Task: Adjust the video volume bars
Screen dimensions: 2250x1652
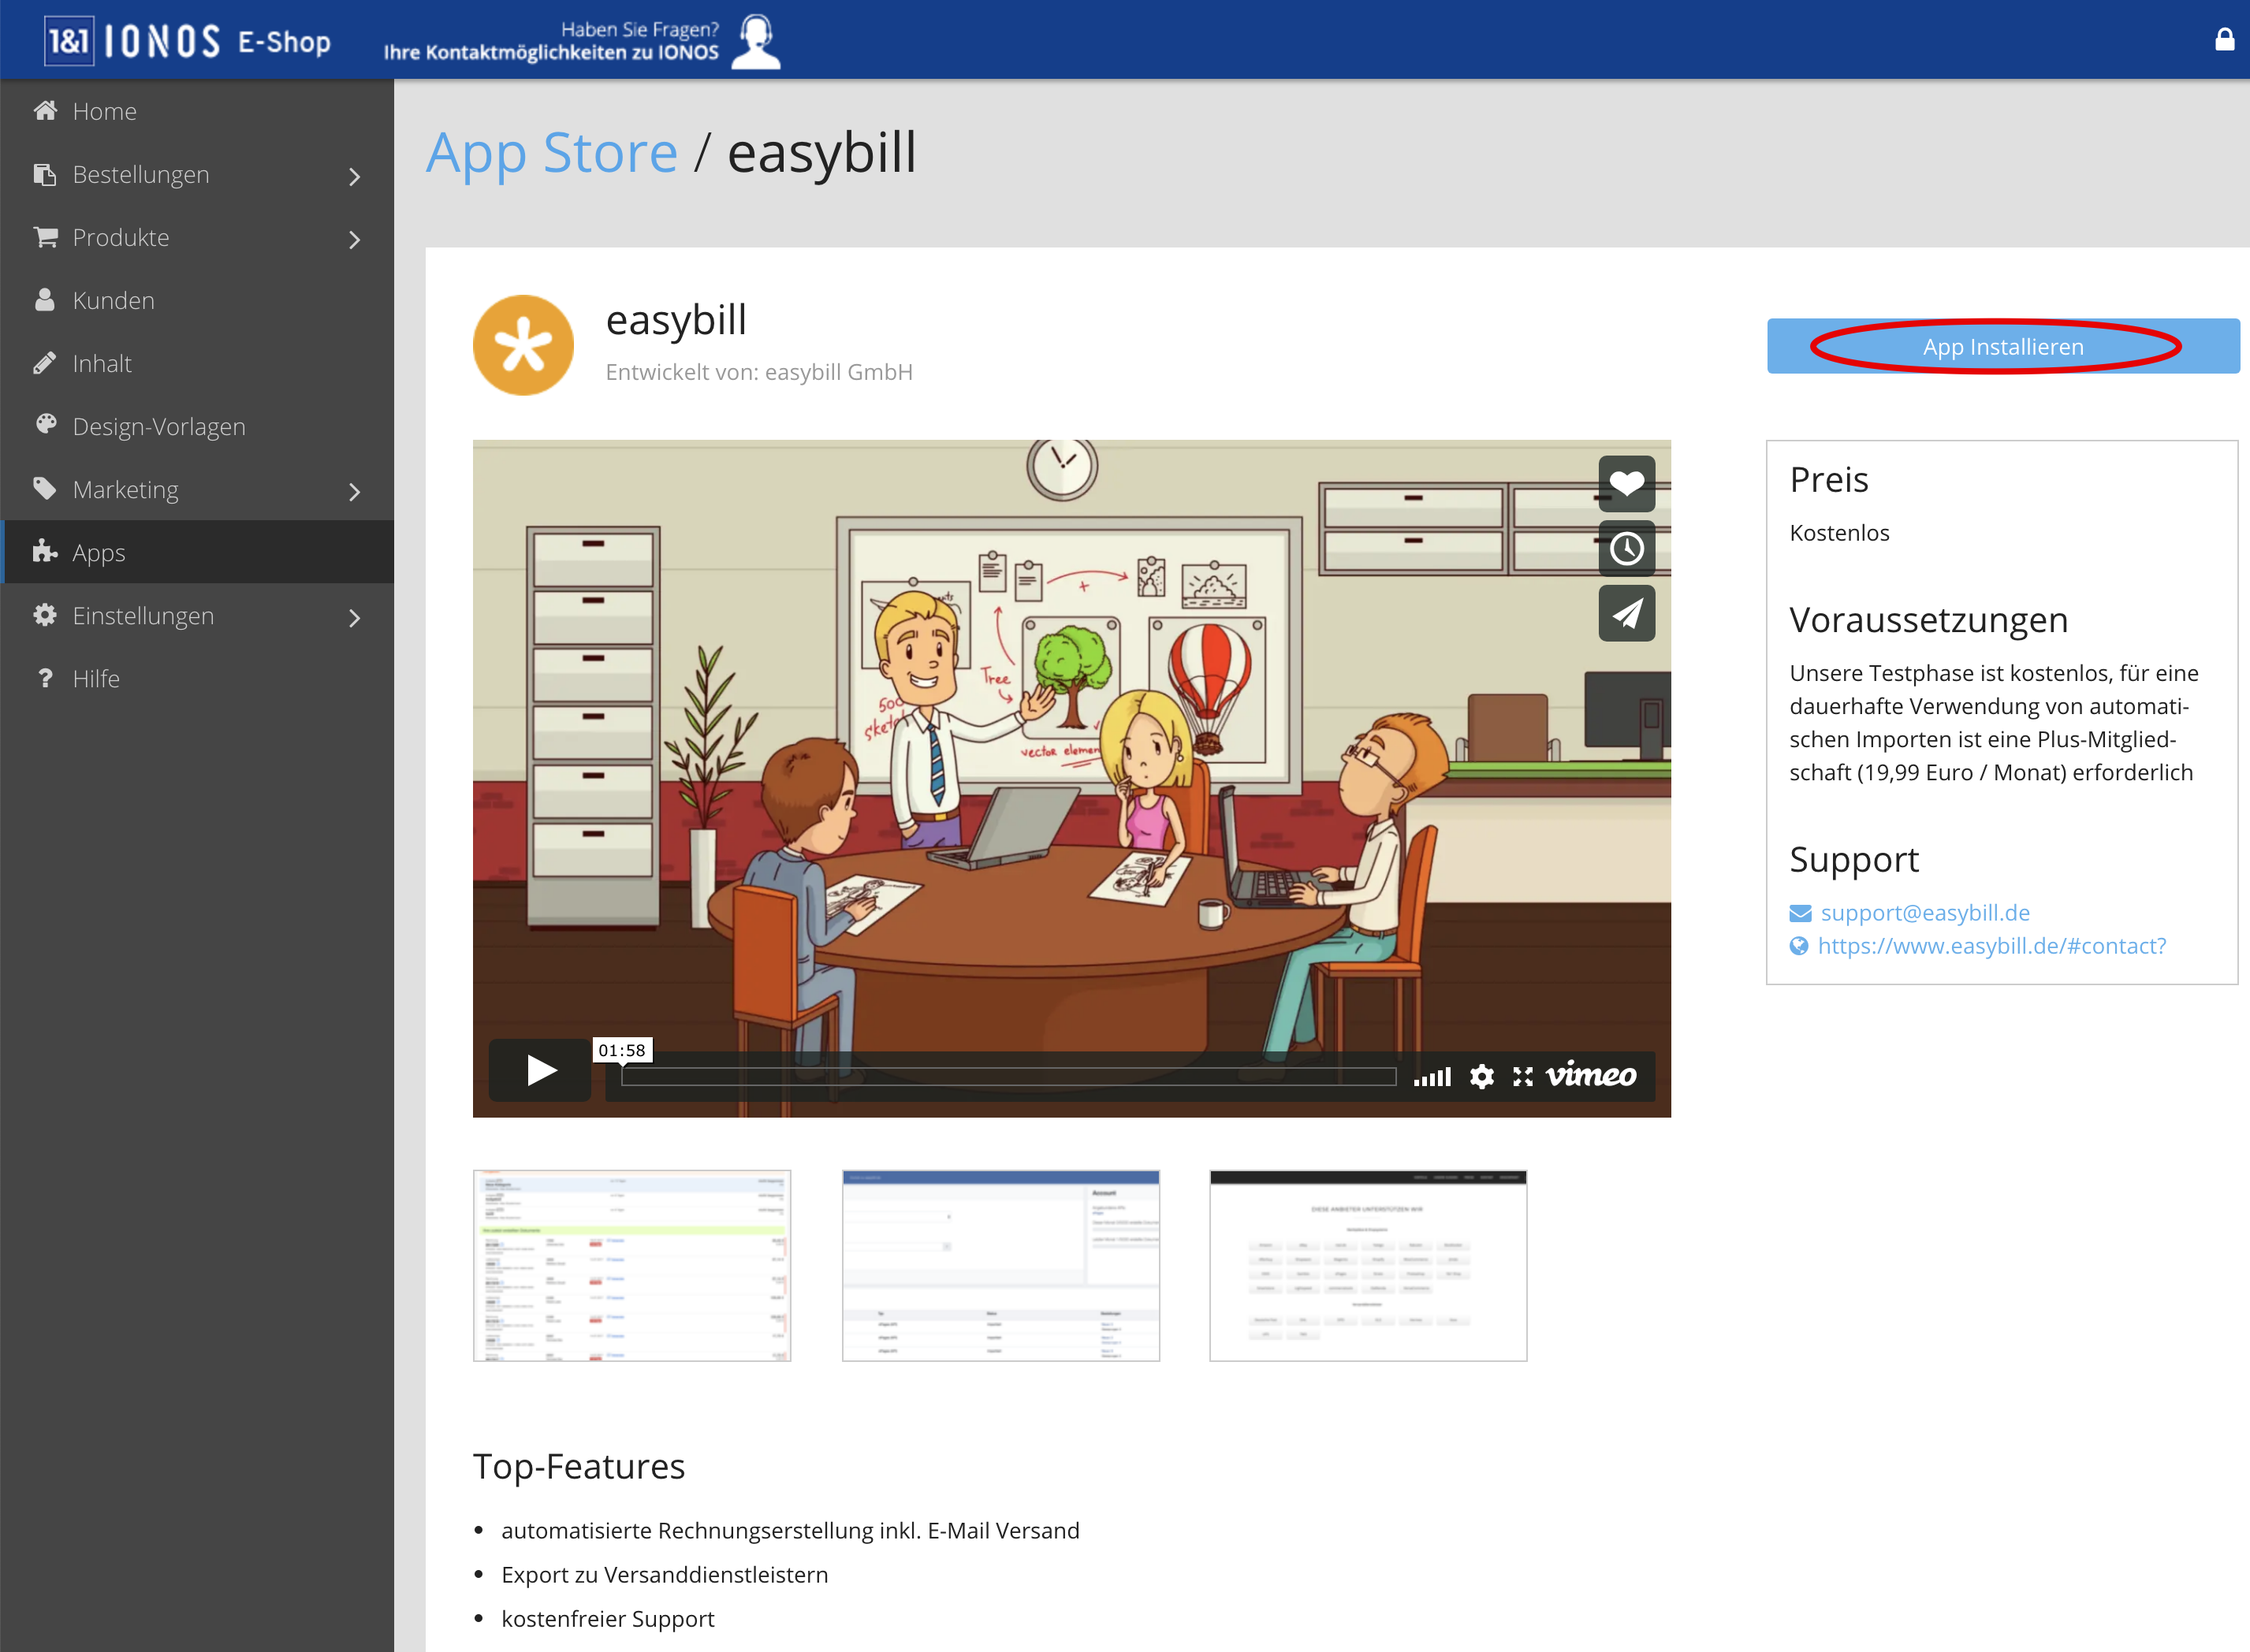Action: 1432,1076
